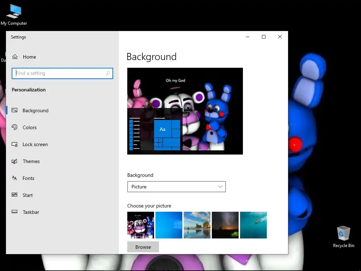Expand the Background type dropdown showing Picture
361x271 pixels.
pyautogui.click(x=176, y=187)
